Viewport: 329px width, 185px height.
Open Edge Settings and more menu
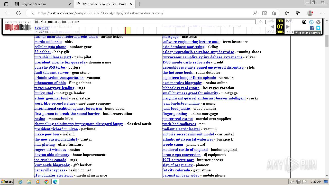[322, 13]
